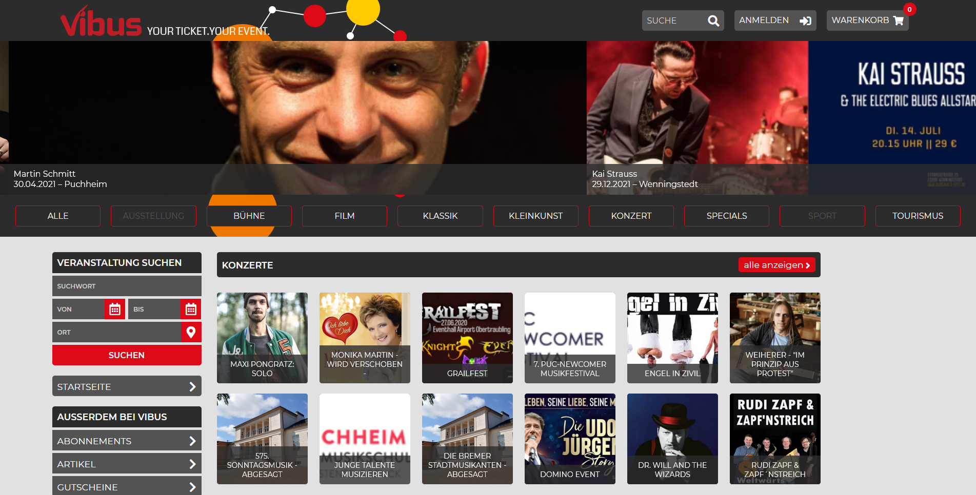
Task: Open the Martin Schmitt banner slide
Action: 297,118
